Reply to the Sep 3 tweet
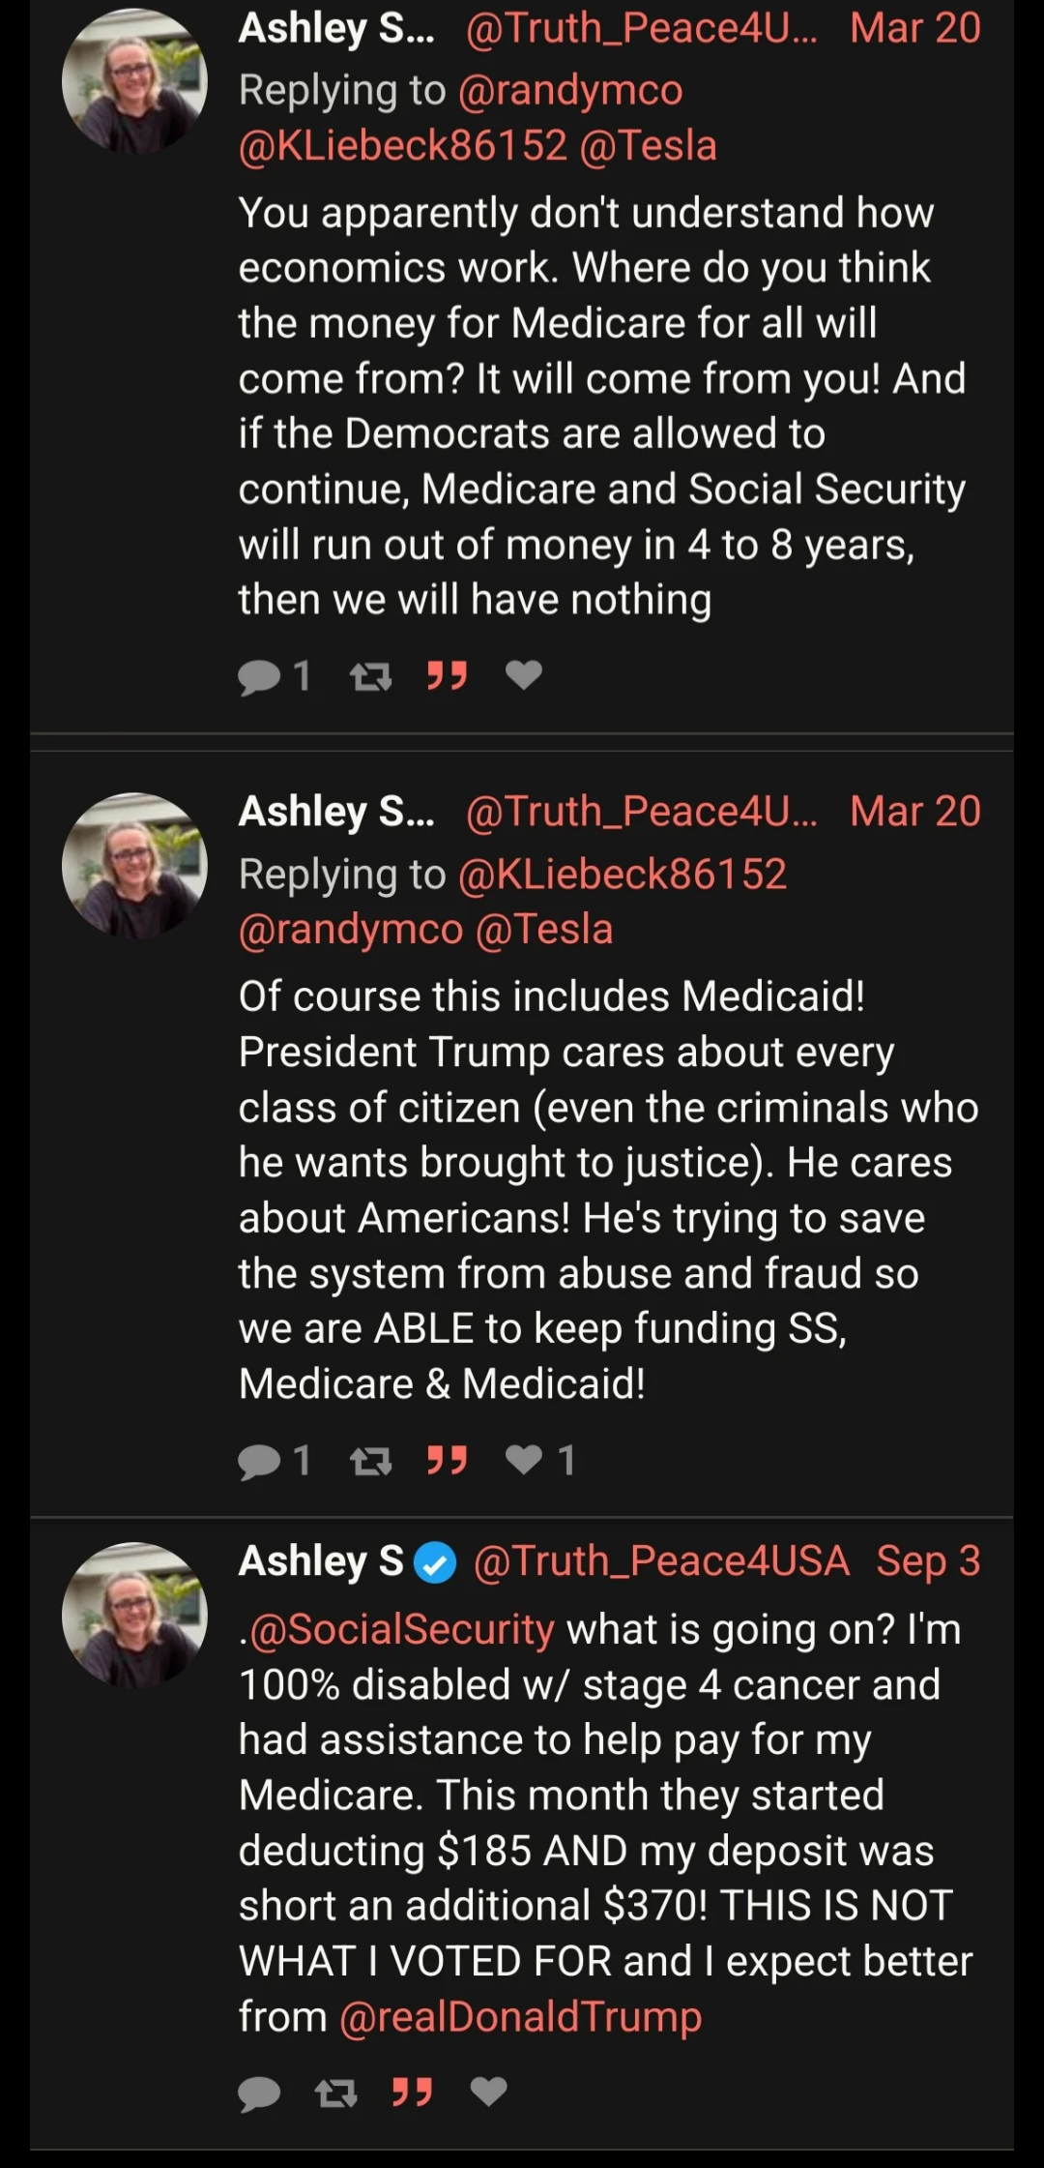1044x2168 pixels. pyautogui.click(x=259, y=2094)
